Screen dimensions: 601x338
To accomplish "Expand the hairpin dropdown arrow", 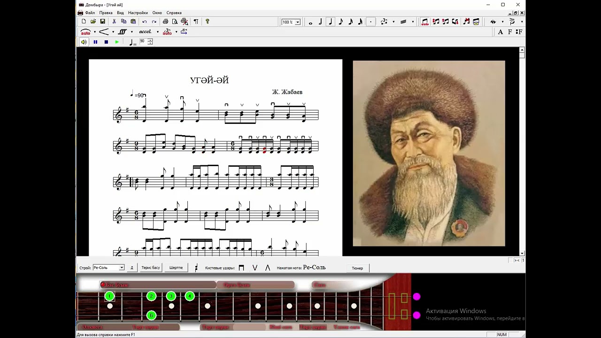I will point(113,32).
